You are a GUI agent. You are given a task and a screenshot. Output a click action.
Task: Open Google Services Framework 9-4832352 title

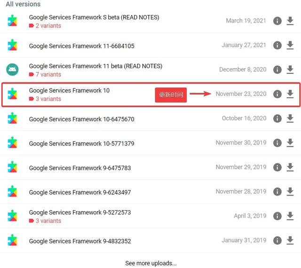point(80,241)
